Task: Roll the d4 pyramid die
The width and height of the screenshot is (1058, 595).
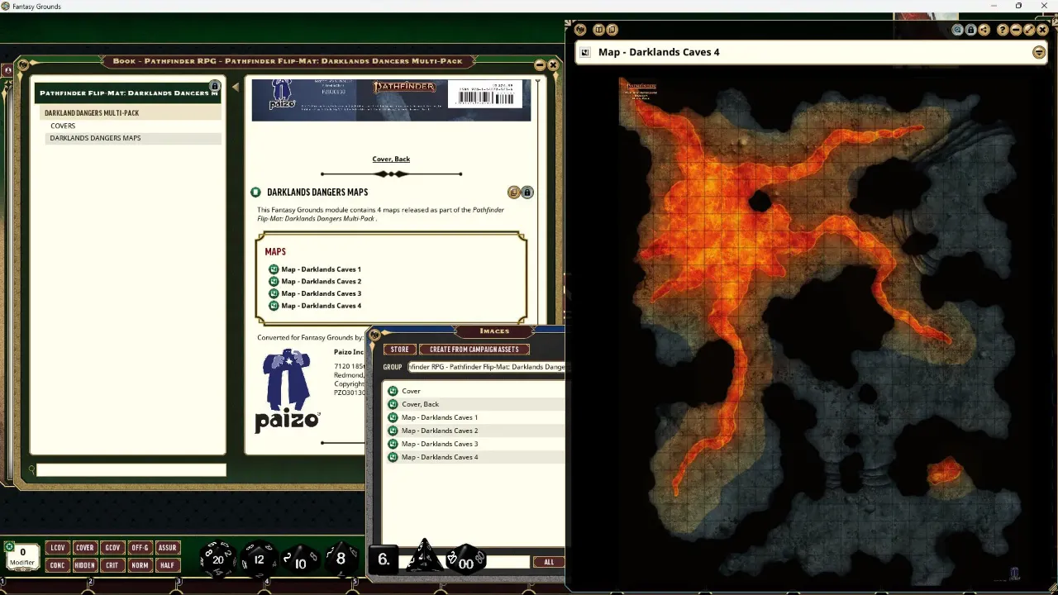Action: (424, 556)
